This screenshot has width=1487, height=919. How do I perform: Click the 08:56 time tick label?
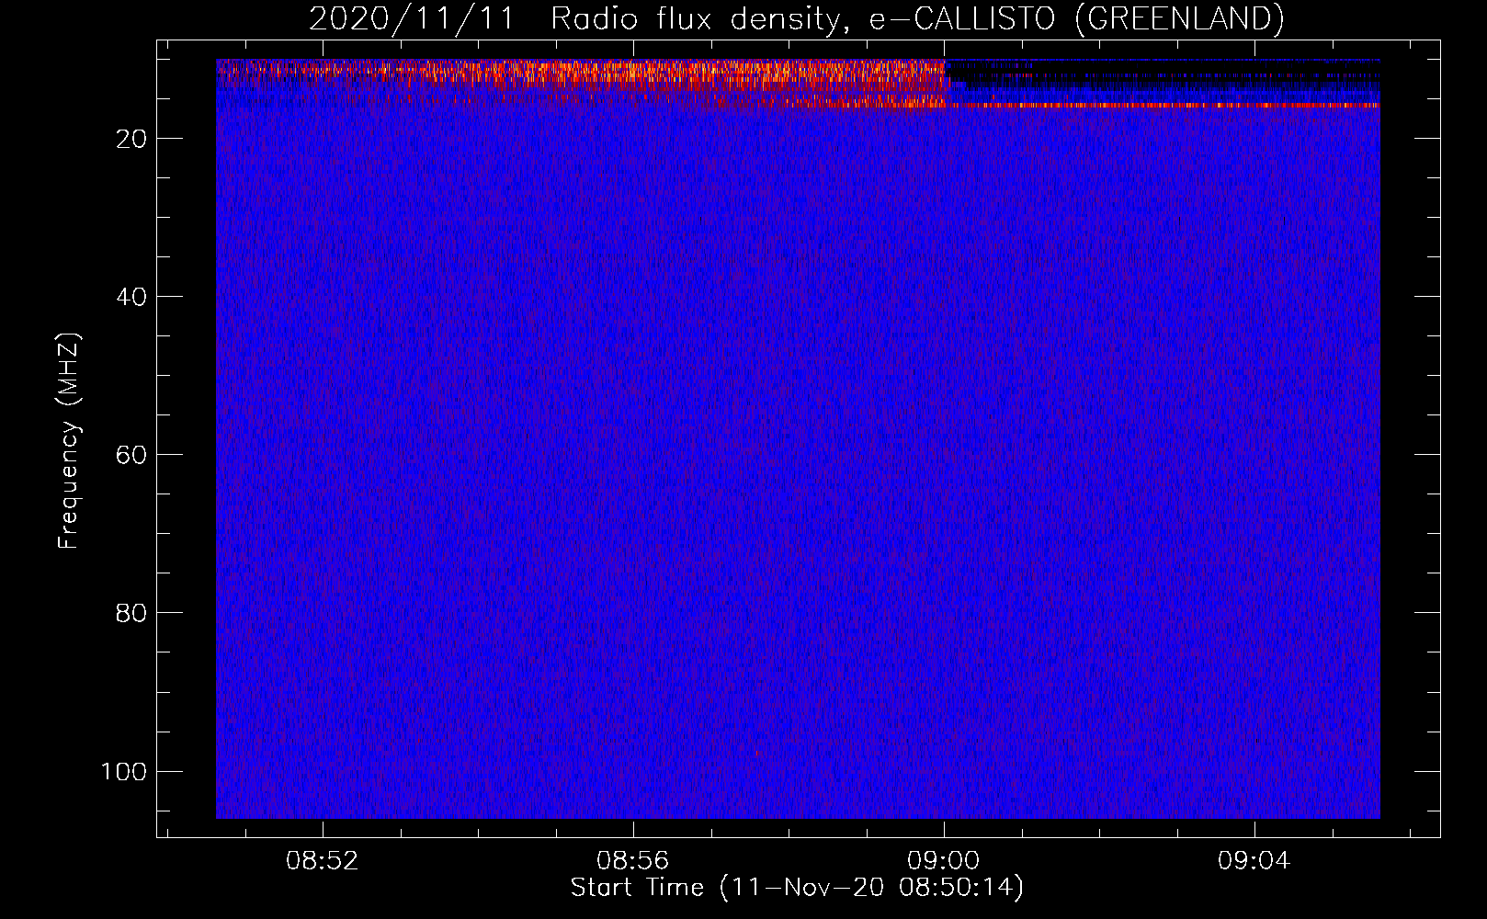632,861
